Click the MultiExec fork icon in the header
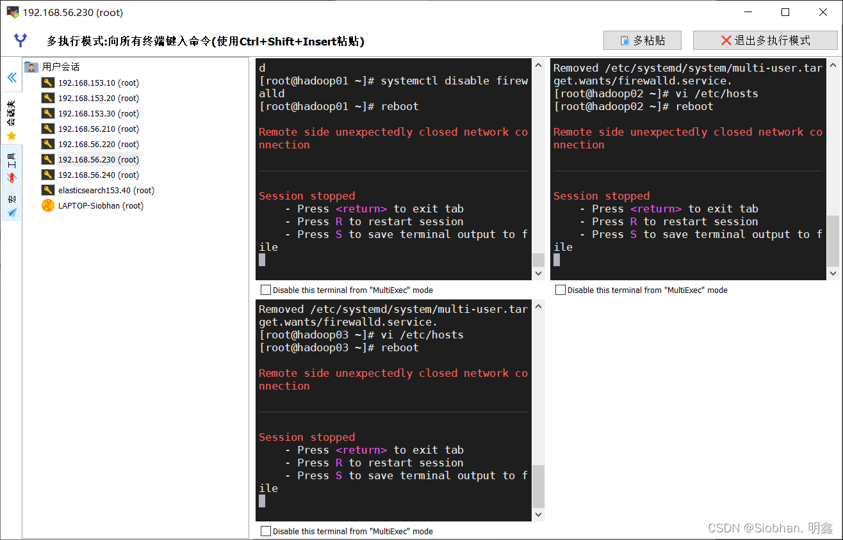 click(20, 41)
